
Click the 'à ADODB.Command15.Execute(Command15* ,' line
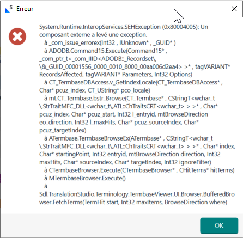point(106,51)
